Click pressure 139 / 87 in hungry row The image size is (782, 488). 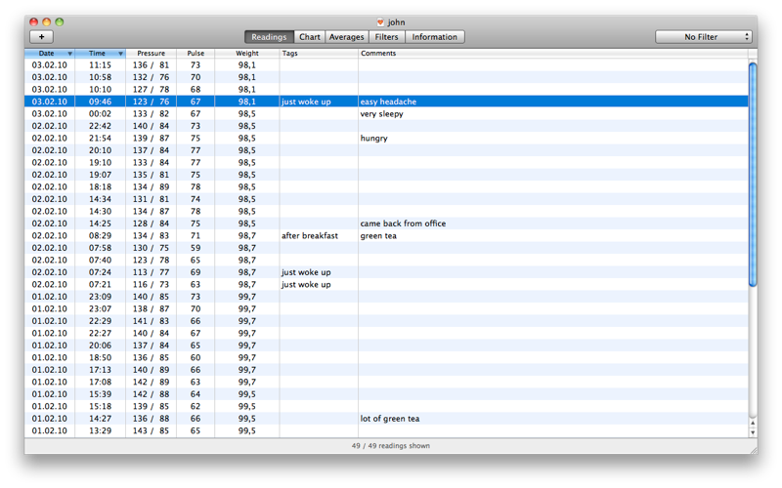pyautogui.click(x=151, y=139)
